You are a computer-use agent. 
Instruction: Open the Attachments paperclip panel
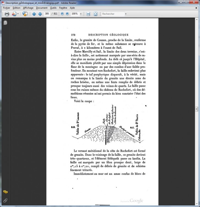(5, 200)
